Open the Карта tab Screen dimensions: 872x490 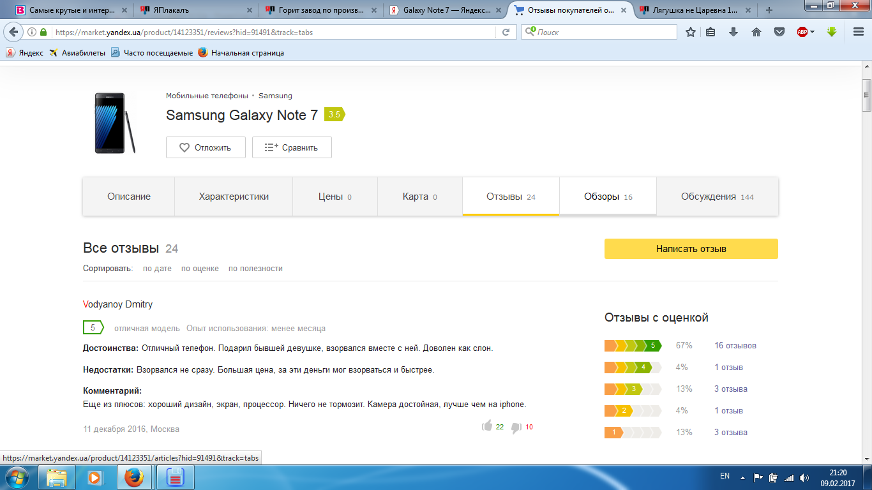(420, 197)
